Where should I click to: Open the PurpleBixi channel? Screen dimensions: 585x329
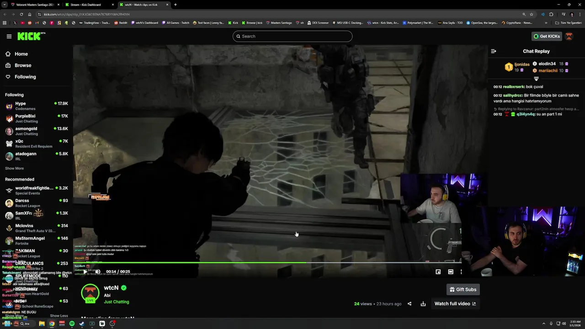pyautogui.click(x=37, y=118)
